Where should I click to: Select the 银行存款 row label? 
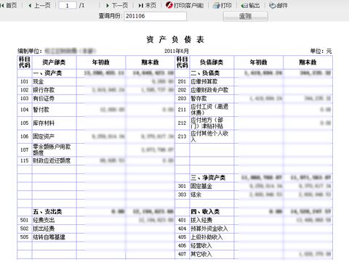pyautogui.click(x=44, y=90)
